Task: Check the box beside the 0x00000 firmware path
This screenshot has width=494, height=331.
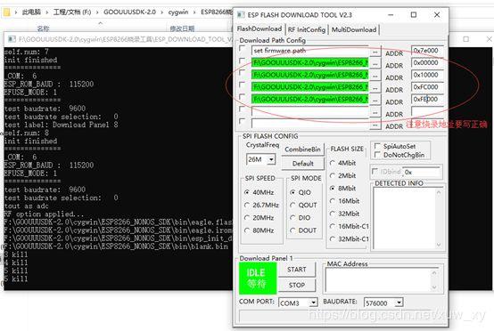Action: [x=243, y=61]
